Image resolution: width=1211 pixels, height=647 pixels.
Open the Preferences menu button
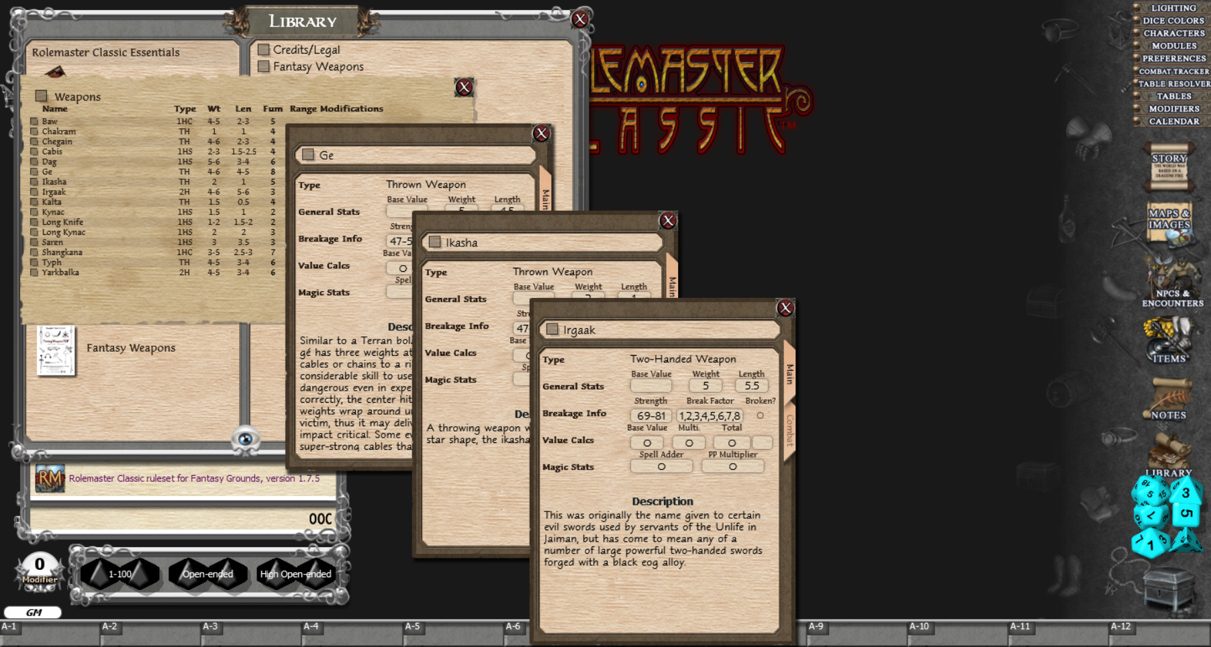pos(1173,58)
